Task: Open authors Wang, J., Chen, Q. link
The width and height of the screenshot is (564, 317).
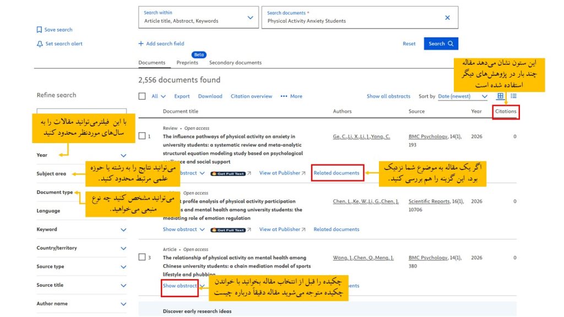Action: pos(363,258)
